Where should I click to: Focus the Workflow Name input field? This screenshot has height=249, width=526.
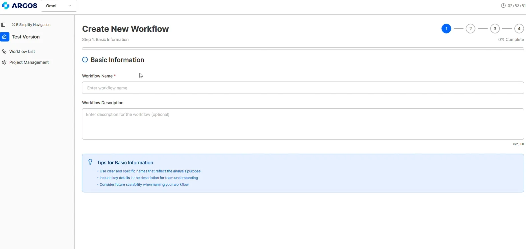pyautogui.click(x=303, y=88)
